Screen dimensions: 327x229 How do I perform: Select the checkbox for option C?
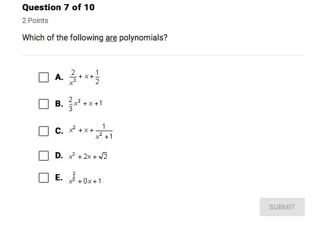click(x=44, y=131)
